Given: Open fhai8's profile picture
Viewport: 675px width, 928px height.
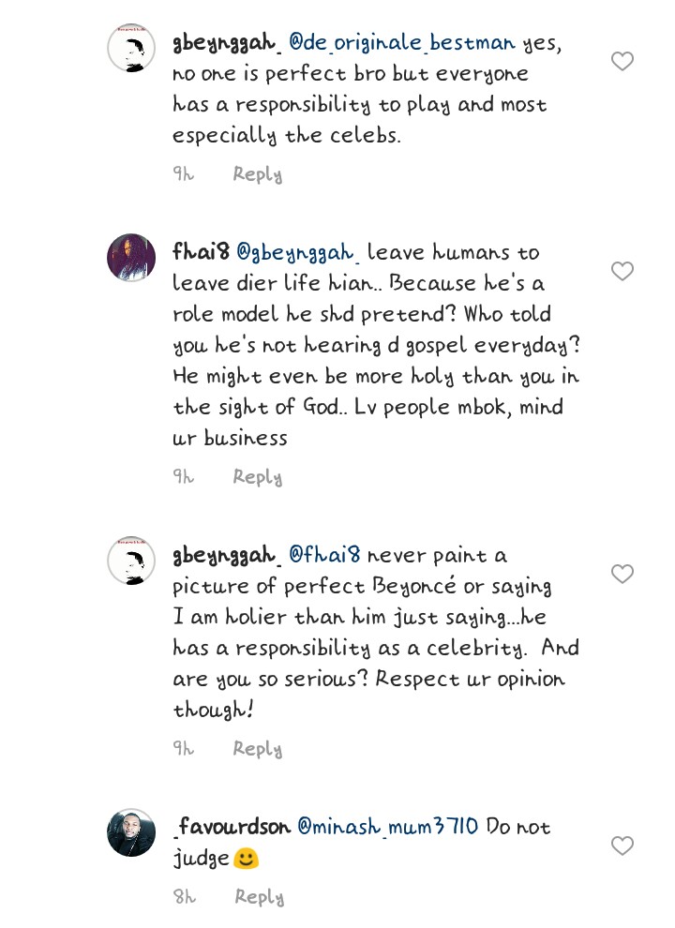Looking at the screenshot, I should coord(131,257).
